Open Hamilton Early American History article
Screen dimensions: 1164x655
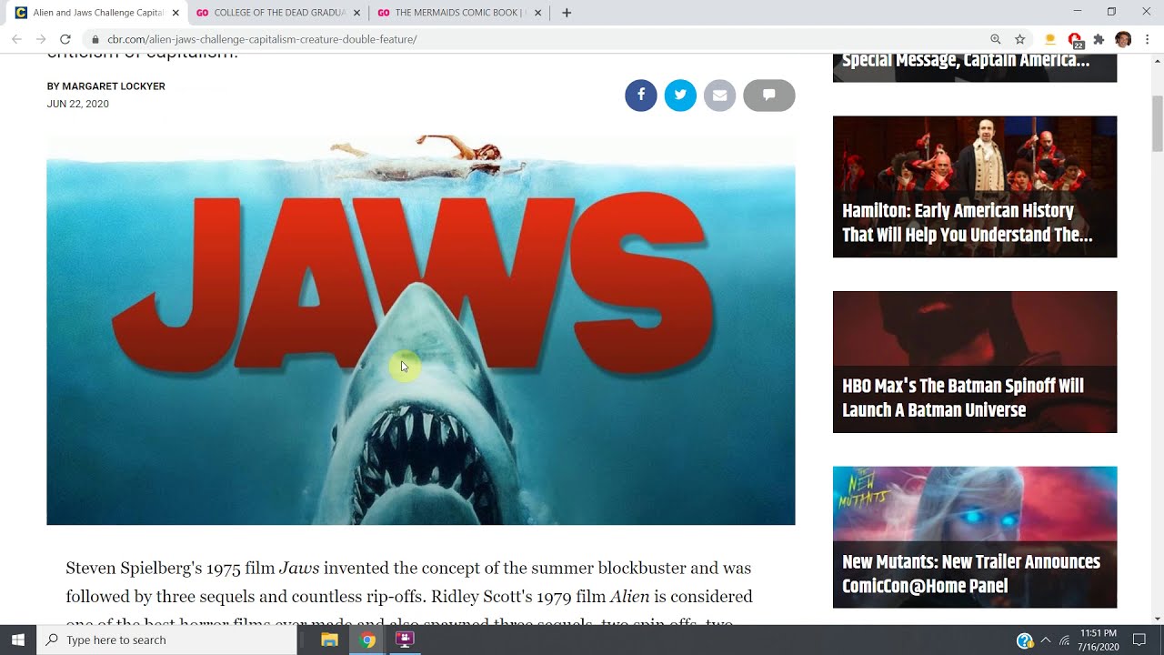pyautogui.click(x=974, y=186)
